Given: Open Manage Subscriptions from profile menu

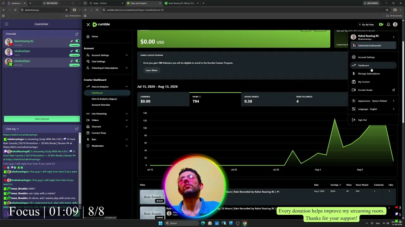Looking at the screenshot, I should 373,74.
